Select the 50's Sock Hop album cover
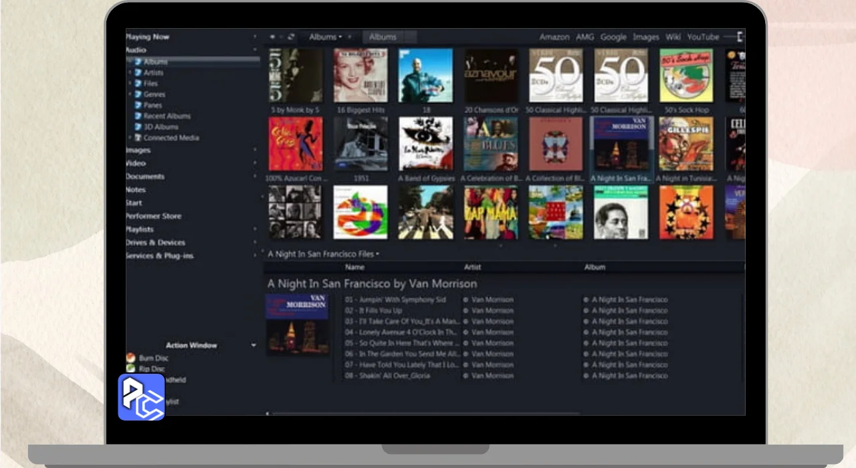This screenshot has height=468, width=856. point(686,76)
